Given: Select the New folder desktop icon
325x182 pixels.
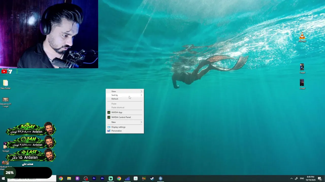Looking at the screenshot, I should [5, 85].
